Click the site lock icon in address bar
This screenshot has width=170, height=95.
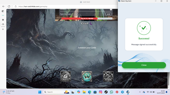click(x=16, y=6)
